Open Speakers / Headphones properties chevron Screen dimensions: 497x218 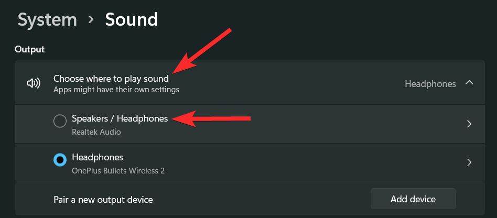pyautogui.click(x=469, y=124)
